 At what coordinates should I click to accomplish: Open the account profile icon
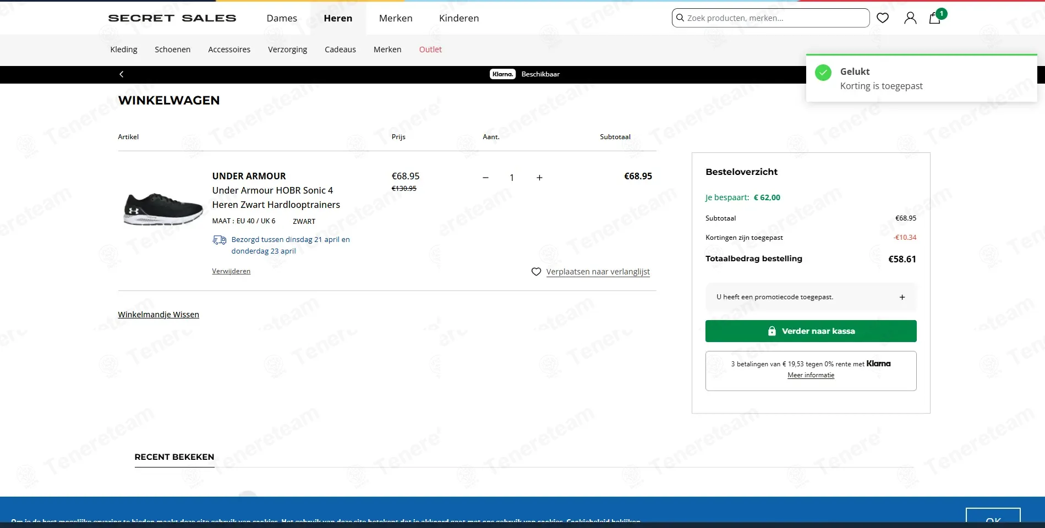910,18
